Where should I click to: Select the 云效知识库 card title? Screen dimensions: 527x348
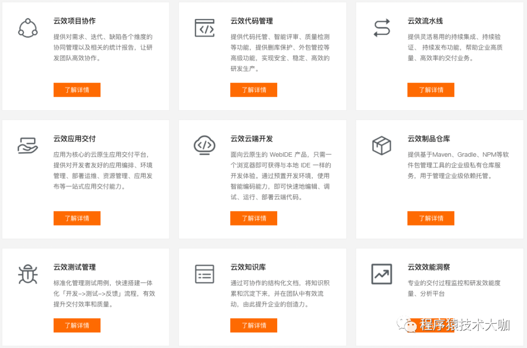[248, 267]
